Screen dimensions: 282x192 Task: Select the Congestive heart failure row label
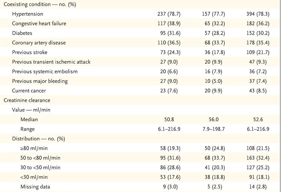(39, 24)
